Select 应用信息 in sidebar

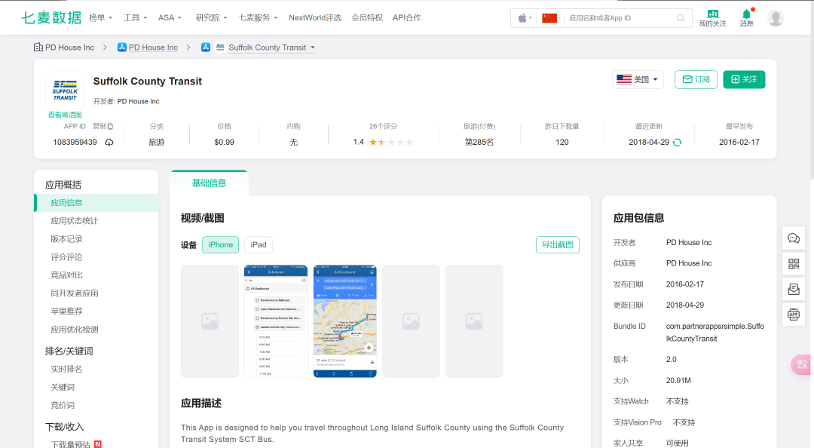[x=96, y=203]
